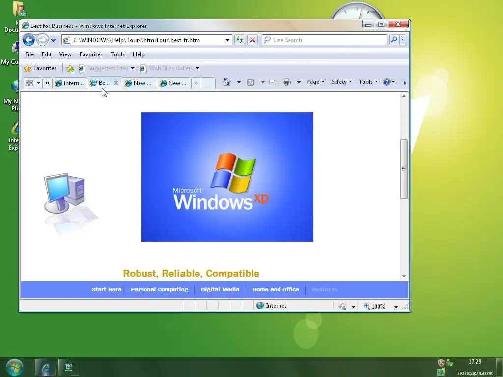The width and height of the screenshot is (503, 377).
Task: Close the active Be... tab
Action: pos(116,83)
